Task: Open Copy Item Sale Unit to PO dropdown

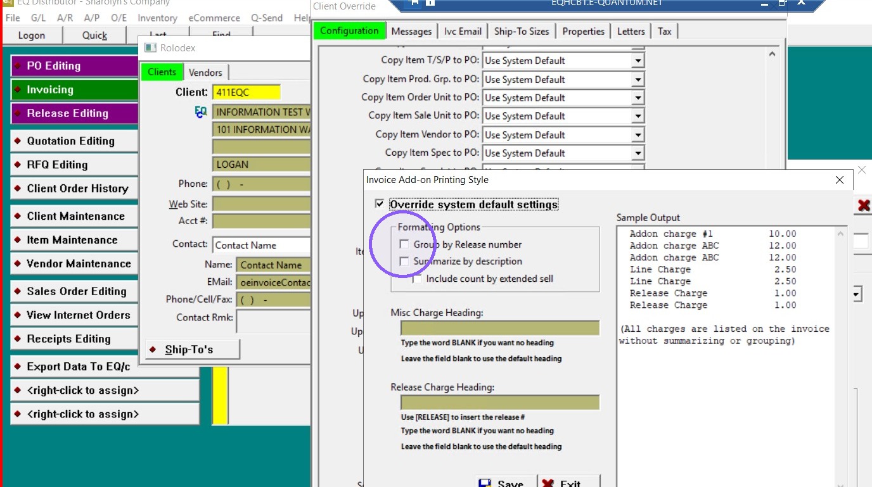Action: pos(638,117)
